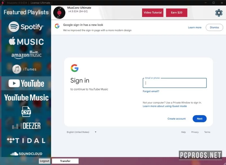Dismiss the Google sign-in banner
226x165 pixels.
point(214,27)
